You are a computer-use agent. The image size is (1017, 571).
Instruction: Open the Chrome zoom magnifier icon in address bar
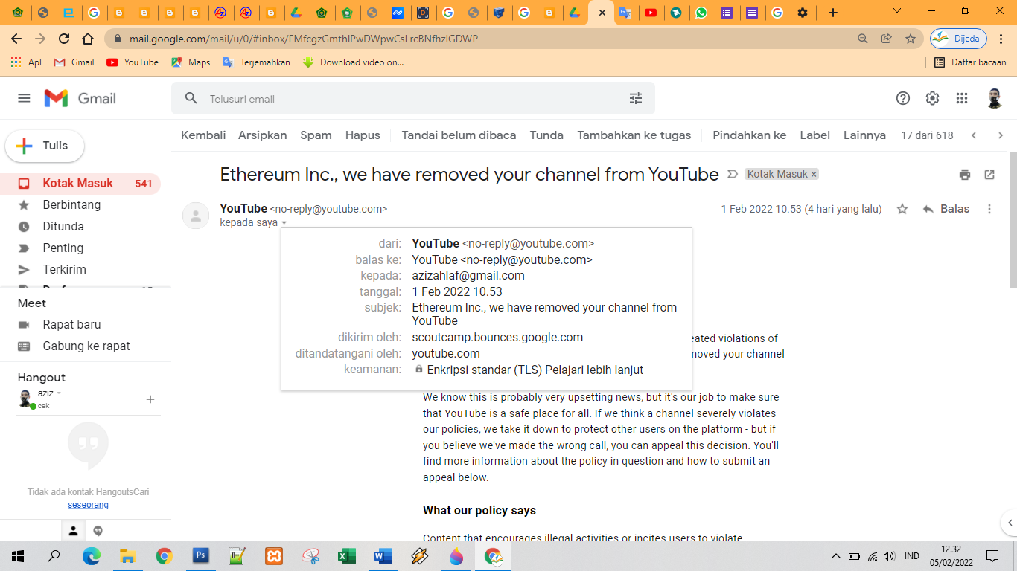point(862,39)
